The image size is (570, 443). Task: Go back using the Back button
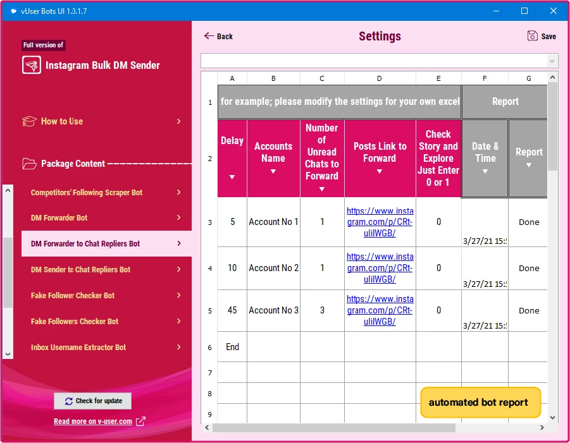point(218,36)
